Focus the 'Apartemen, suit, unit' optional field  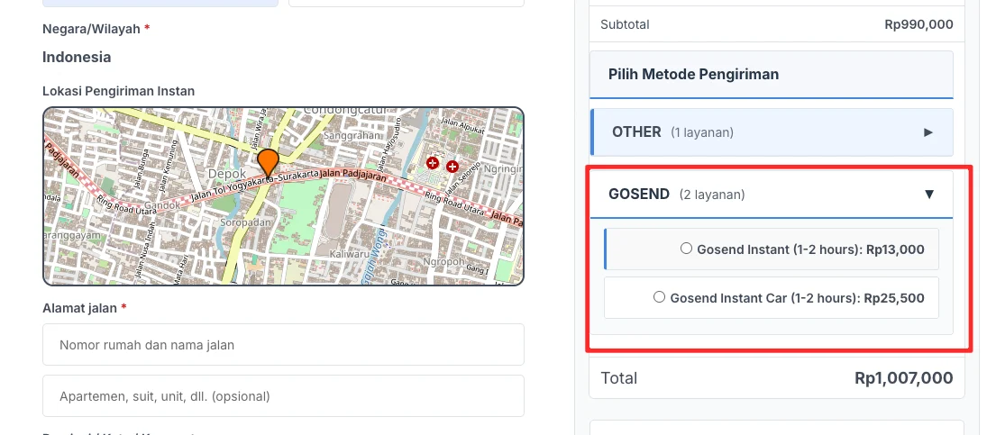(x=283, y=395)
